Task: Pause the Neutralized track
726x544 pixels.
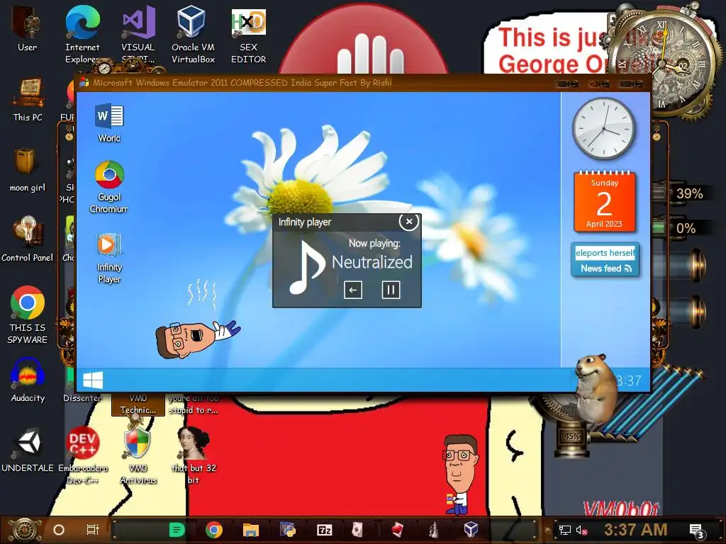Action: coord(391,290)
